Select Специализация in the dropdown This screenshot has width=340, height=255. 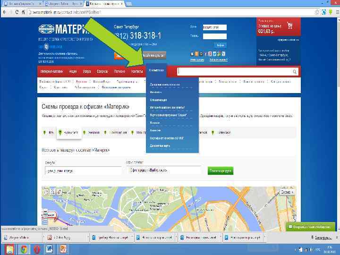[x=158, y=100]
